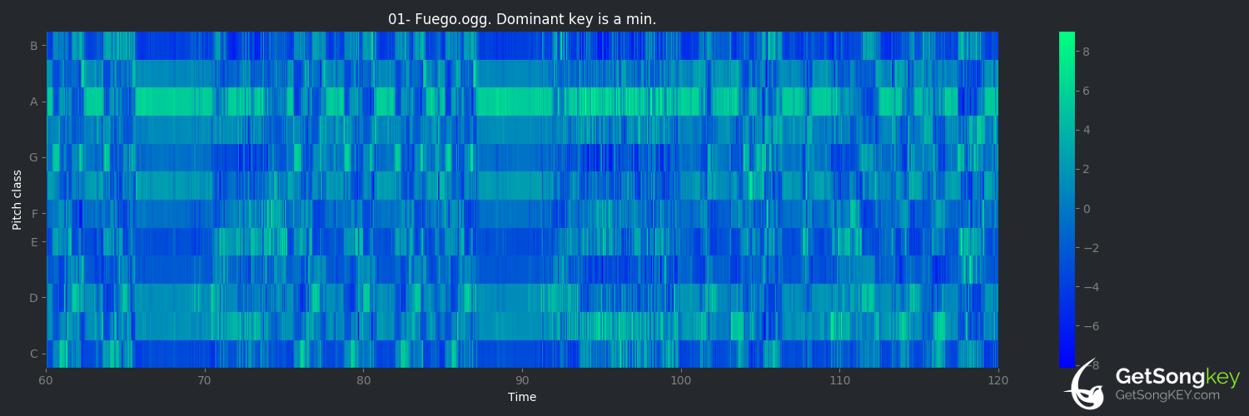The image size is (1249, 416).
Task: Click the 'B' pitch class tick label
Action: 34,46
